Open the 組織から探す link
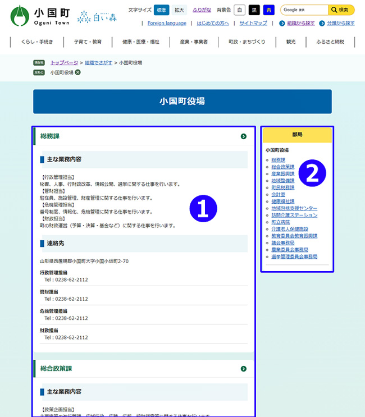Viewport: 365px width, 417px height. coord(301,23)
